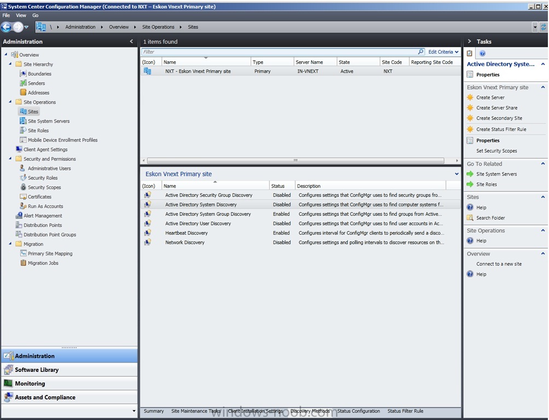Click the Site System Servers tree icon

[x=23, y=121]
